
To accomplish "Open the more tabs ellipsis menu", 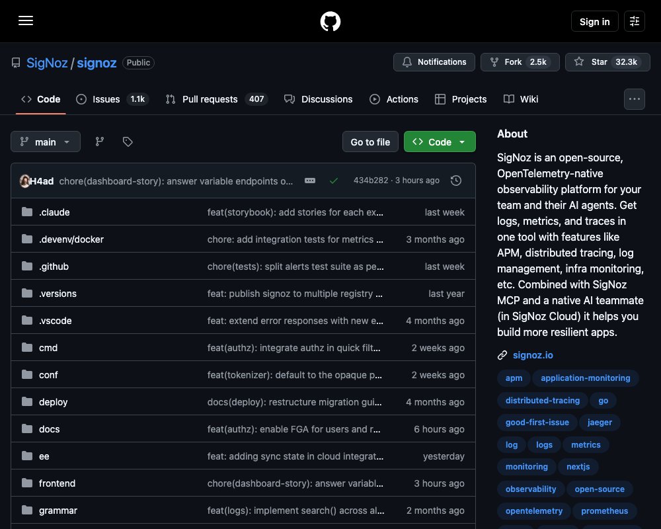I will [634, 99].
